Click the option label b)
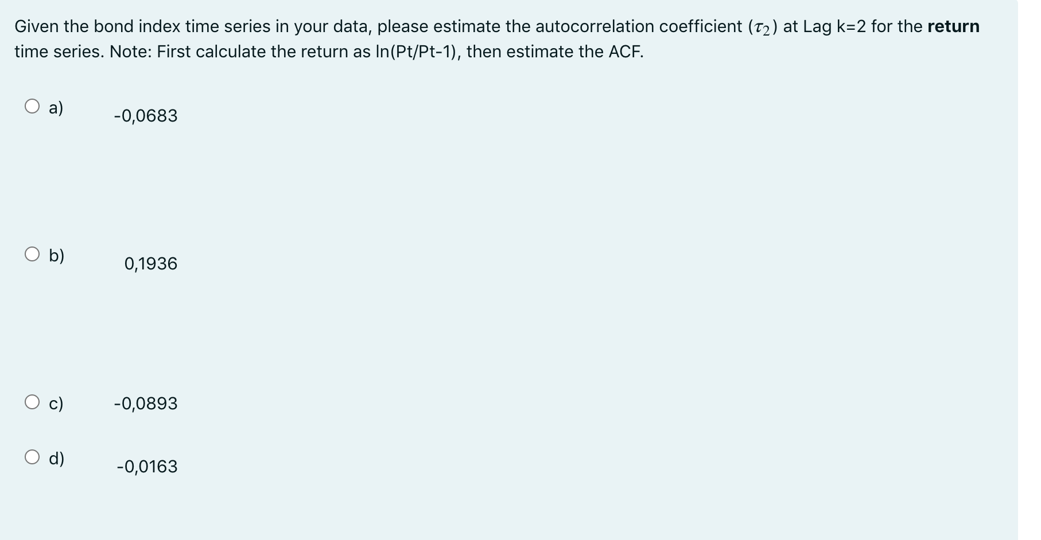Viewport: 1041px width, 540px height. coord(56,255)
